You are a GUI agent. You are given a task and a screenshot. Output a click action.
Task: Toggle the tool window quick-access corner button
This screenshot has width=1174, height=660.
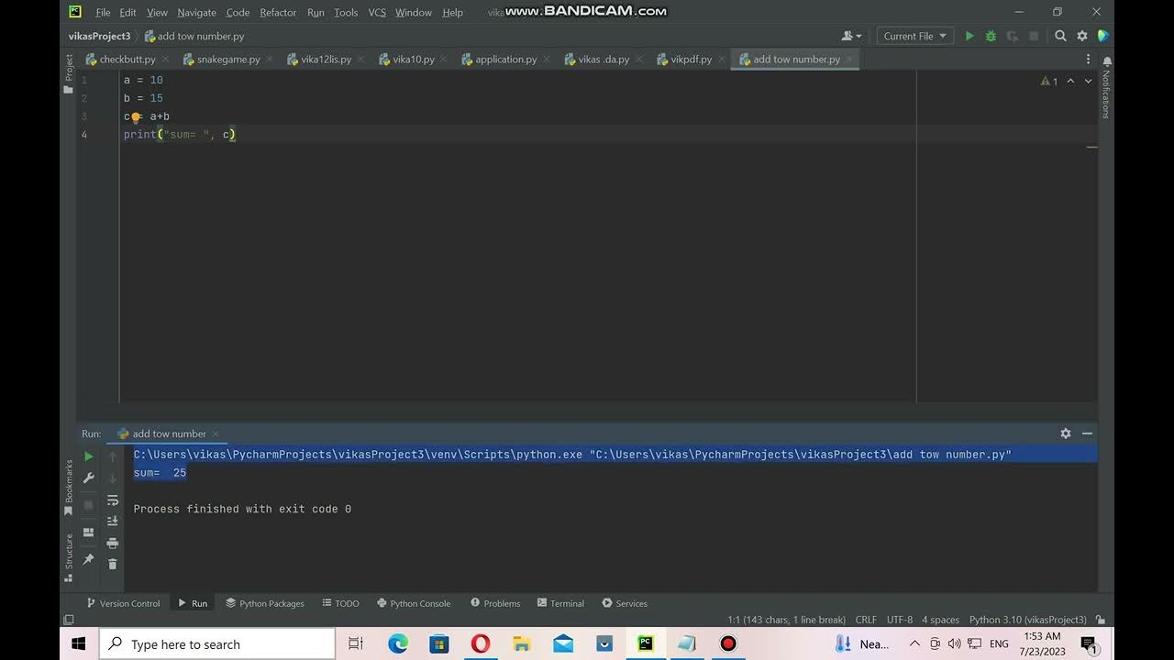pyautogui.click(x=68, y=620)
